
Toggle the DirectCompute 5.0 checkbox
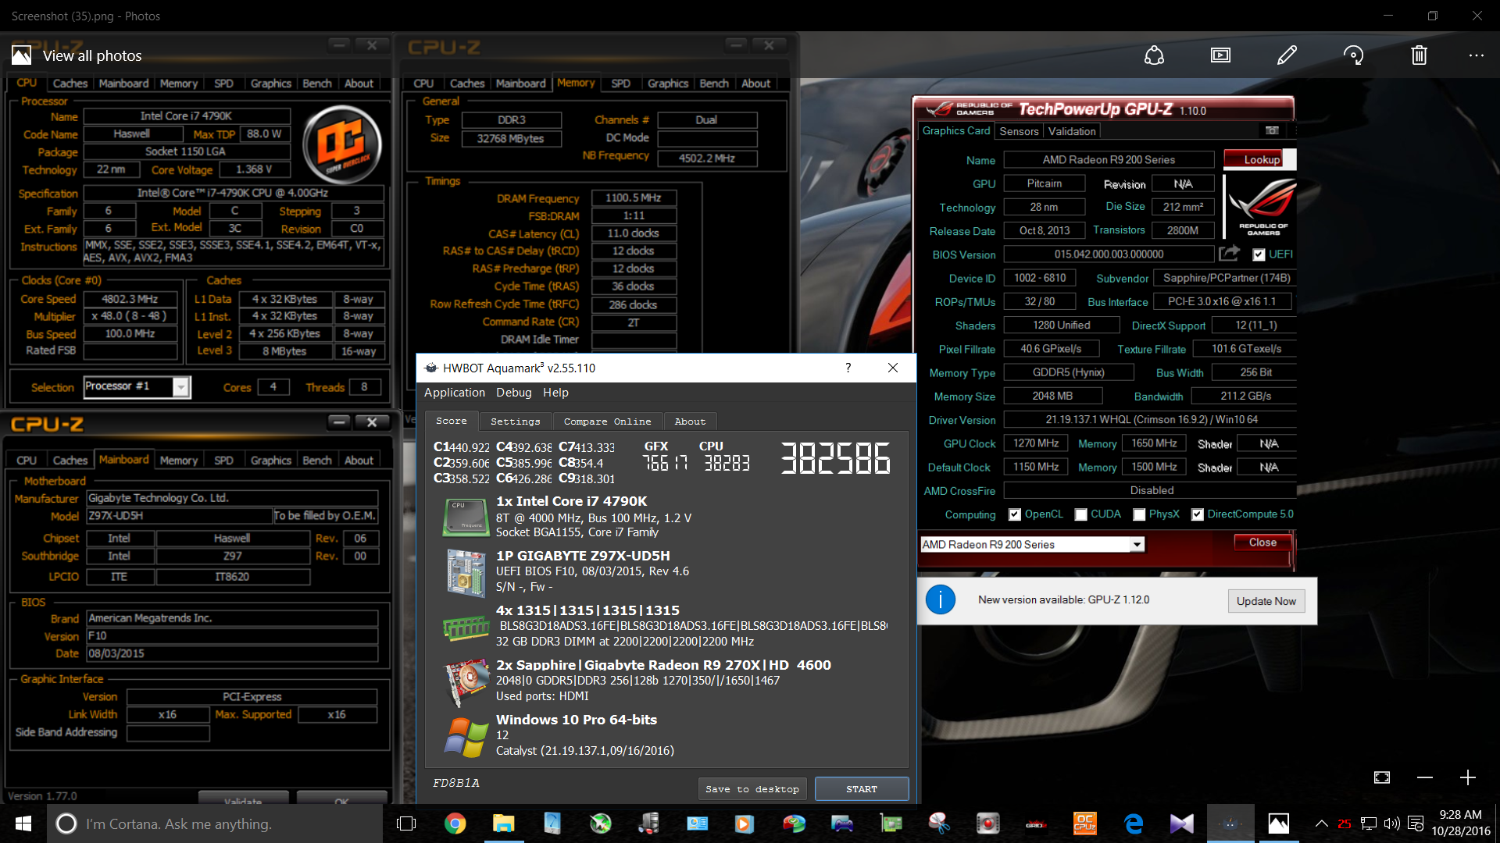click(1197, 514)
